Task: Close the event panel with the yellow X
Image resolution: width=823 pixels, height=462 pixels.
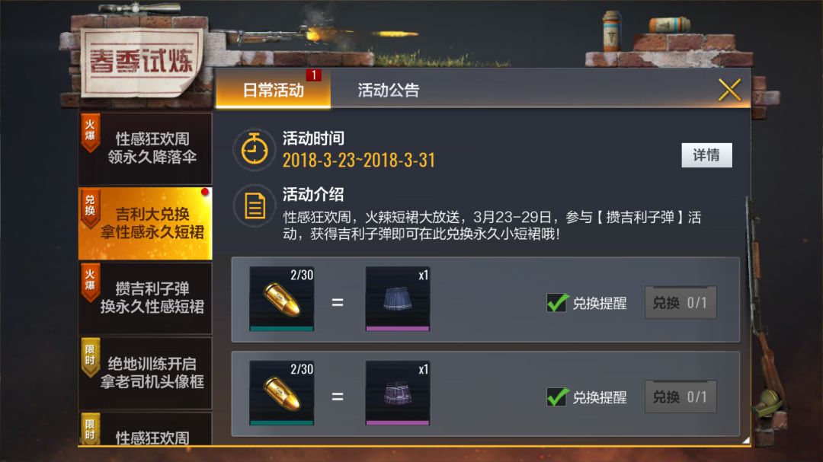Action: click(x=729, y=90)
